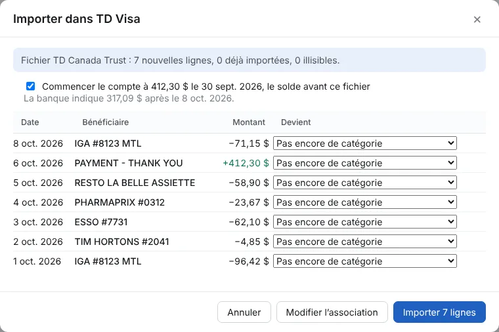Open category dropdown for IGA 71,15 $ row
The image size is (499, 332).
click(364, 143)
